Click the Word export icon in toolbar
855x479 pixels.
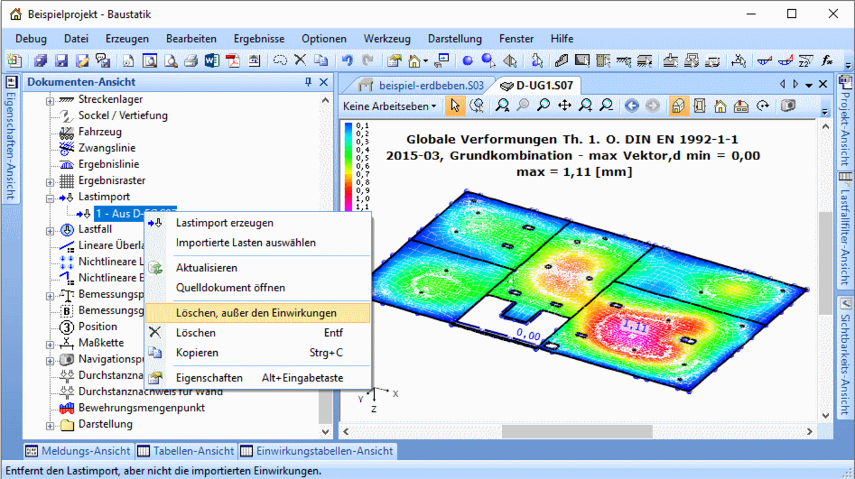(x=212, y=61)
